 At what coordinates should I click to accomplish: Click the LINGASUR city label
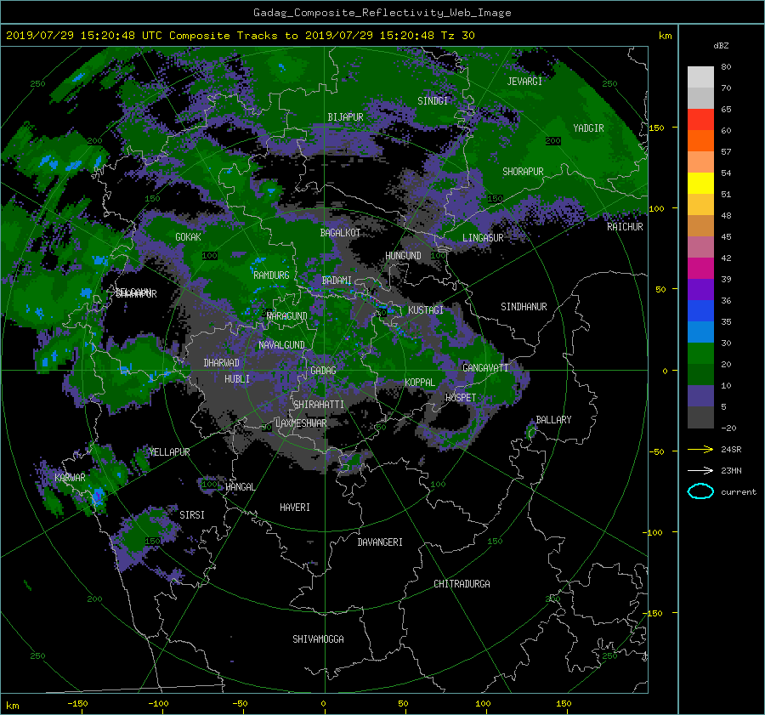(483, 238)
